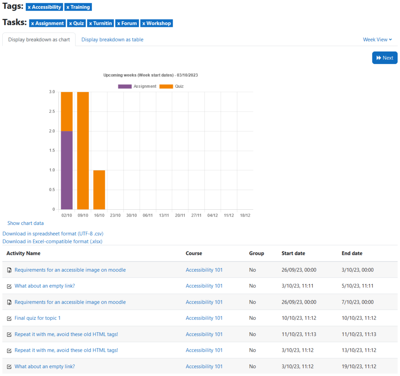
Task: Remove the Turnitin task filter
Action: point(100,23)
